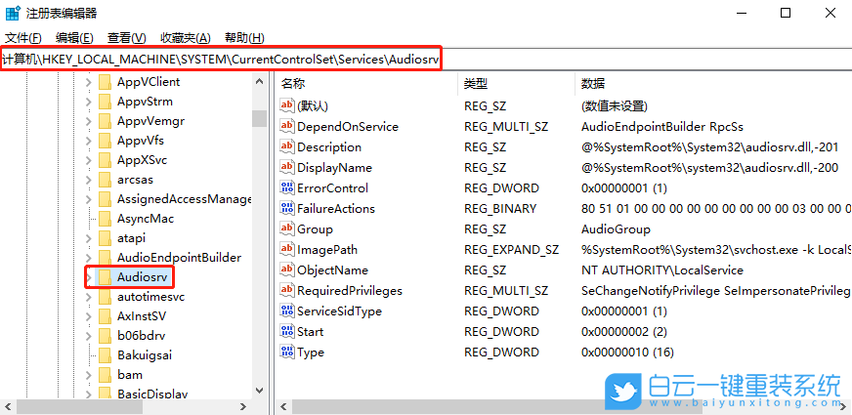Click the string icon beside Description
Image resolution: width=852 pixels, height=415 pixels.
click(286, 147)
